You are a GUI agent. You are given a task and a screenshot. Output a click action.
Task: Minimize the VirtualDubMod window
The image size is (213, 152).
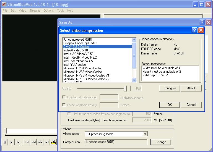pos(195,4)
